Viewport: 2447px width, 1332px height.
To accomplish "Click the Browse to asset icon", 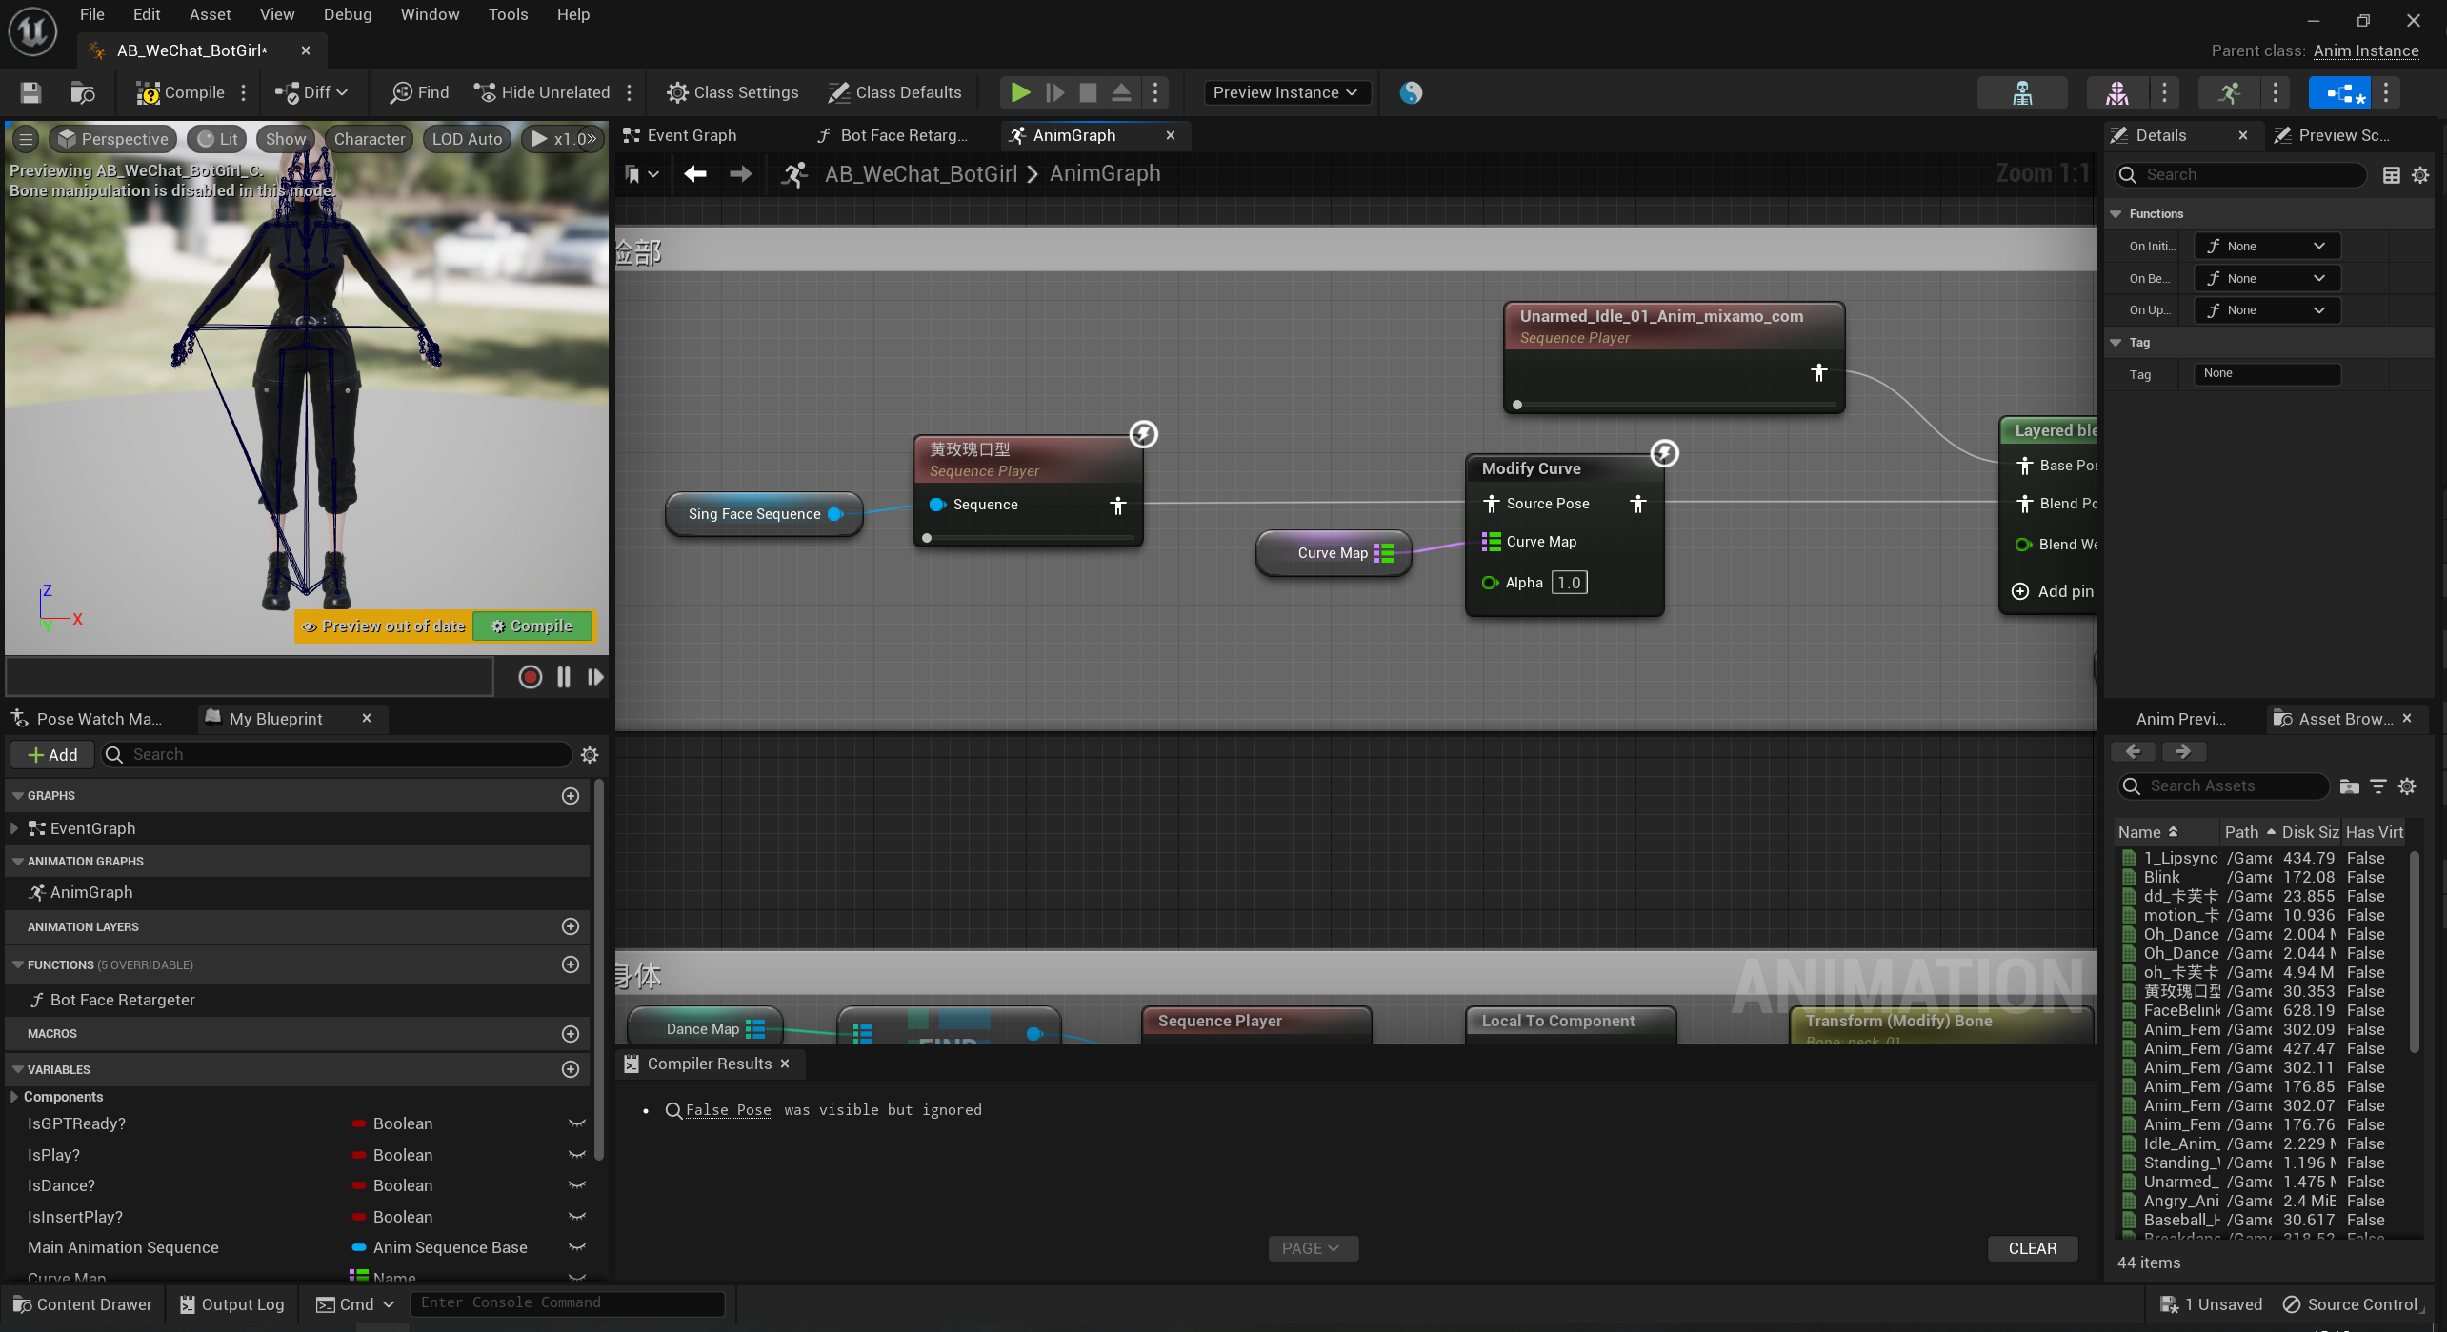I will [83, 92].
